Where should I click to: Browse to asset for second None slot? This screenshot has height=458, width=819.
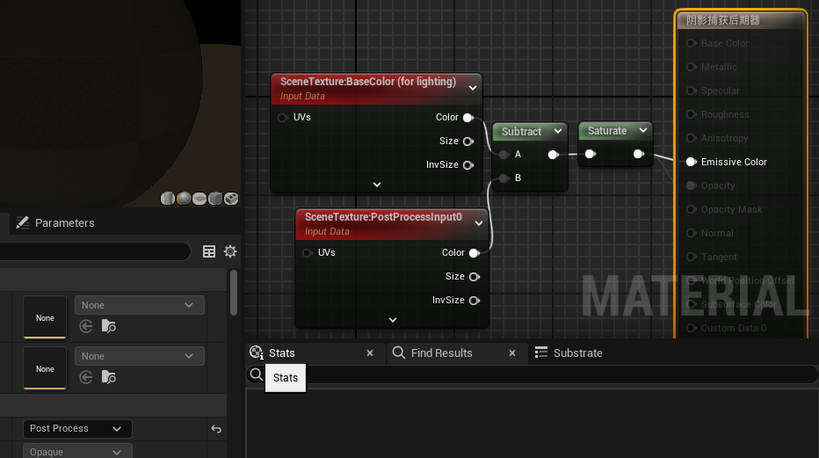pos(109,377)
